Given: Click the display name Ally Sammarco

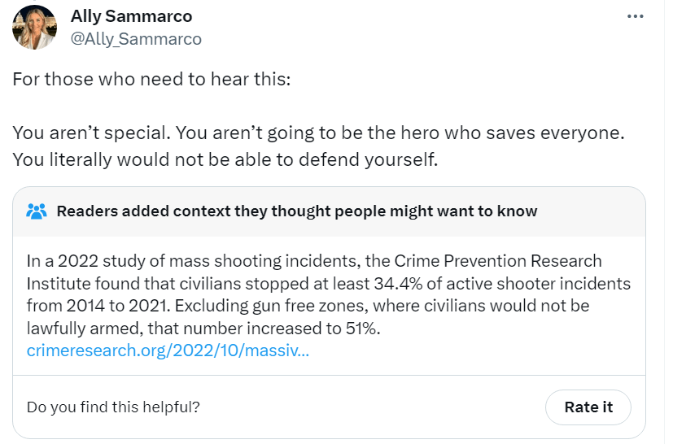Looking at the screenshot, I should coord(132,16).
